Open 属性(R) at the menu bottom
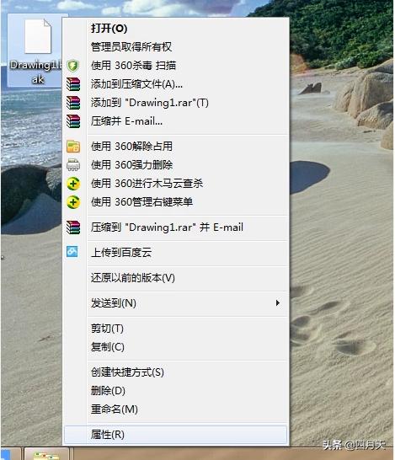The image size is (395, 460). point(175,435)
